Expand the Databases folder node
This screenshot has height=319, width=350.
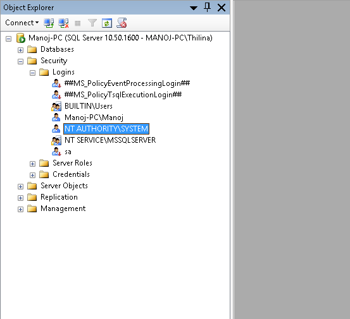pos(20,50)
